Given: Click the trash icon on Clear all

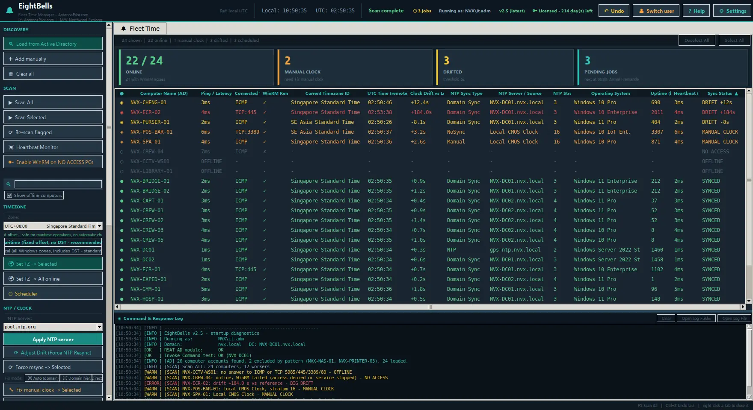Looking at the screenshot, I should click(x=11, y=74).
